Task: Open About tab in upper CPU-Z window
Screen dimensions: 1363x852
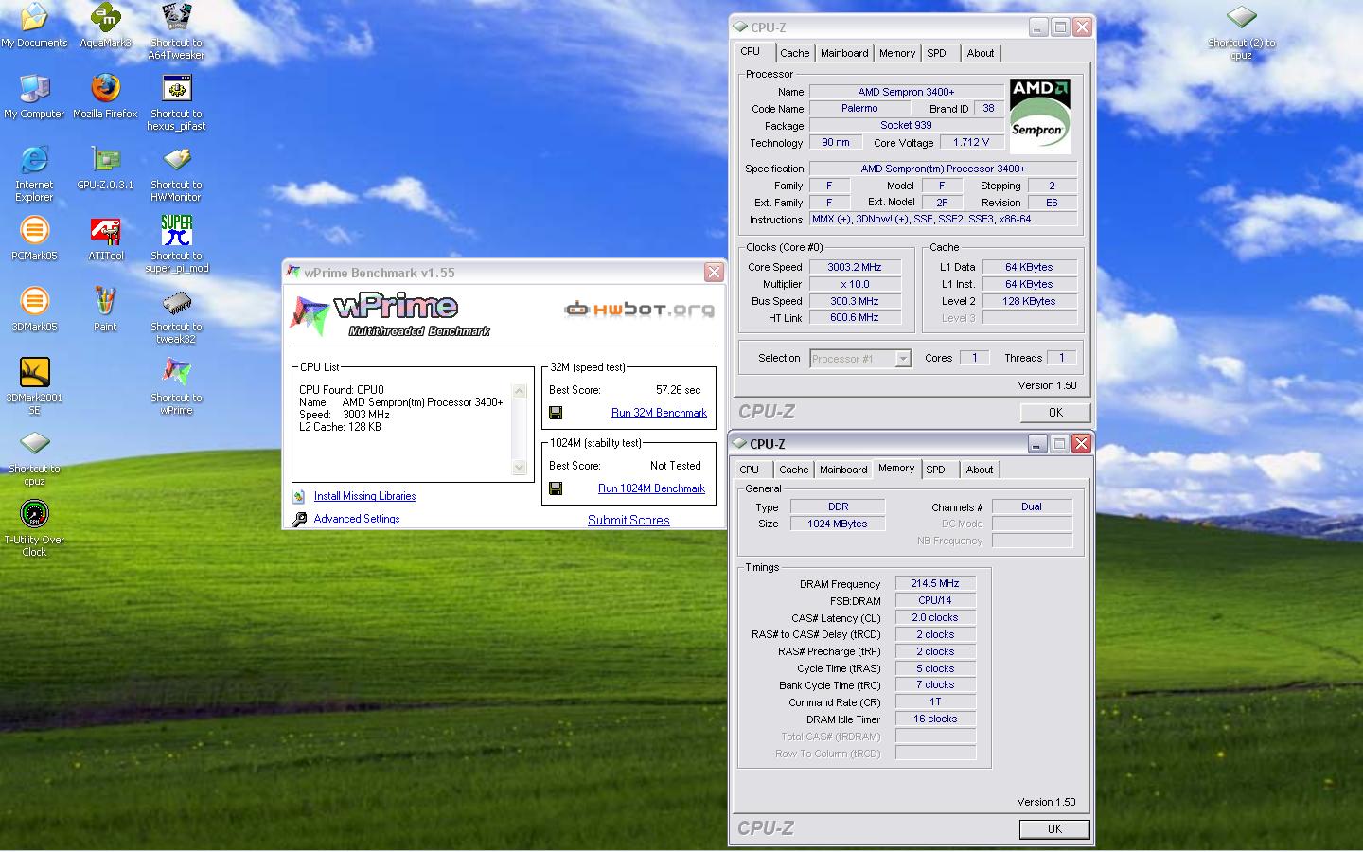Action: tap(981, 53)
